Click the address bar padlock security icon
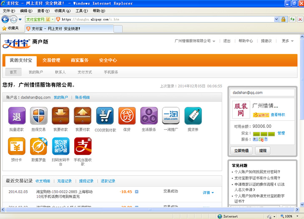Viewport: 304px width, 219px height. click(x=283, y=20)
